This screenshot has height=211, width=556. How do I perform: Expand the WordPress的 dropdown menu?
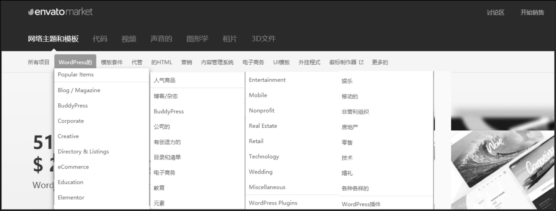click(x=75, y=62)
